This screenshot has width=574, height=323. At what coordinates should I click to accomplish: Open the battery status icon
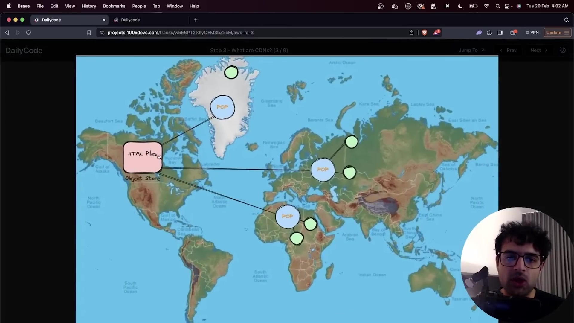[x=473, y=6]
